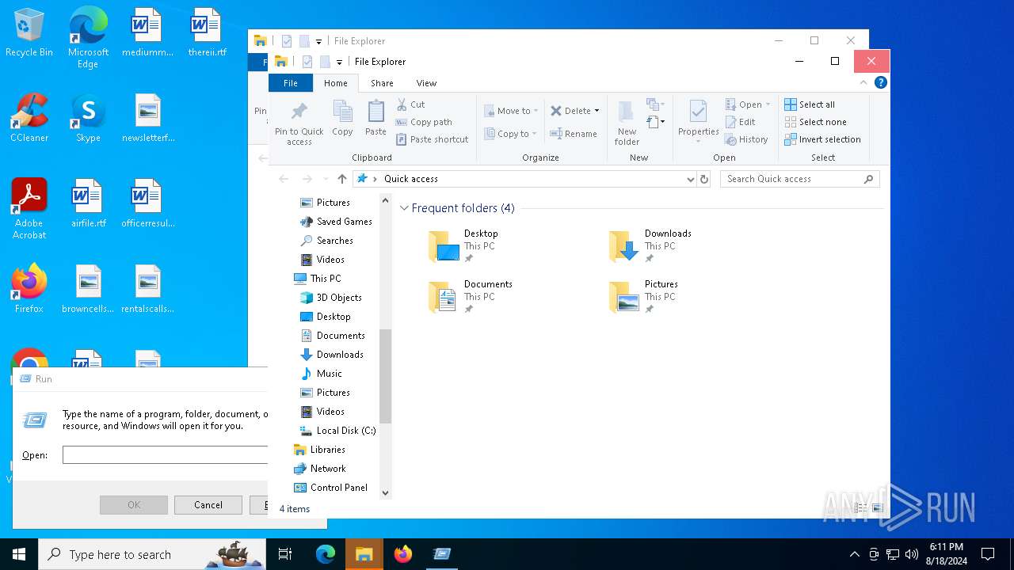Expand the Open button dropdown arrow

(x=768, y=104)
